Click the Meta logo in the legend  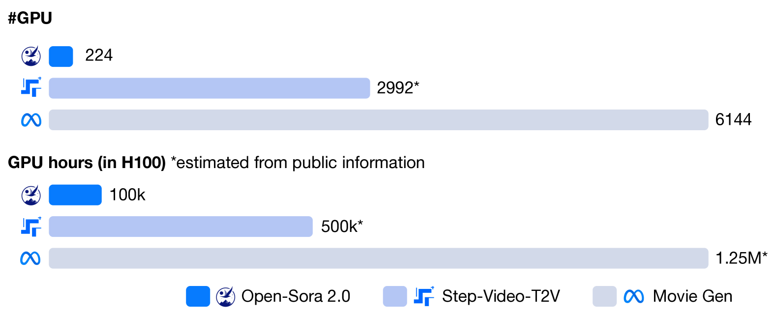[x=633, y=296]
